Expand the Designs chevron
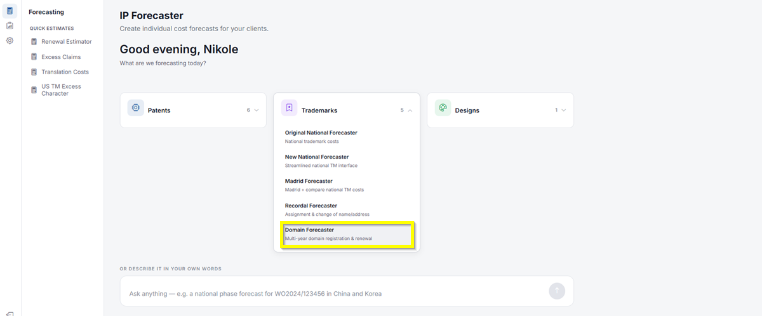 point(564,110)
